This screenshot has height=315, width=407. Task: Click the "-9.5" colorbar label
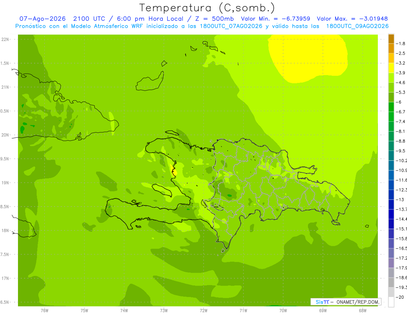(401, 151)
